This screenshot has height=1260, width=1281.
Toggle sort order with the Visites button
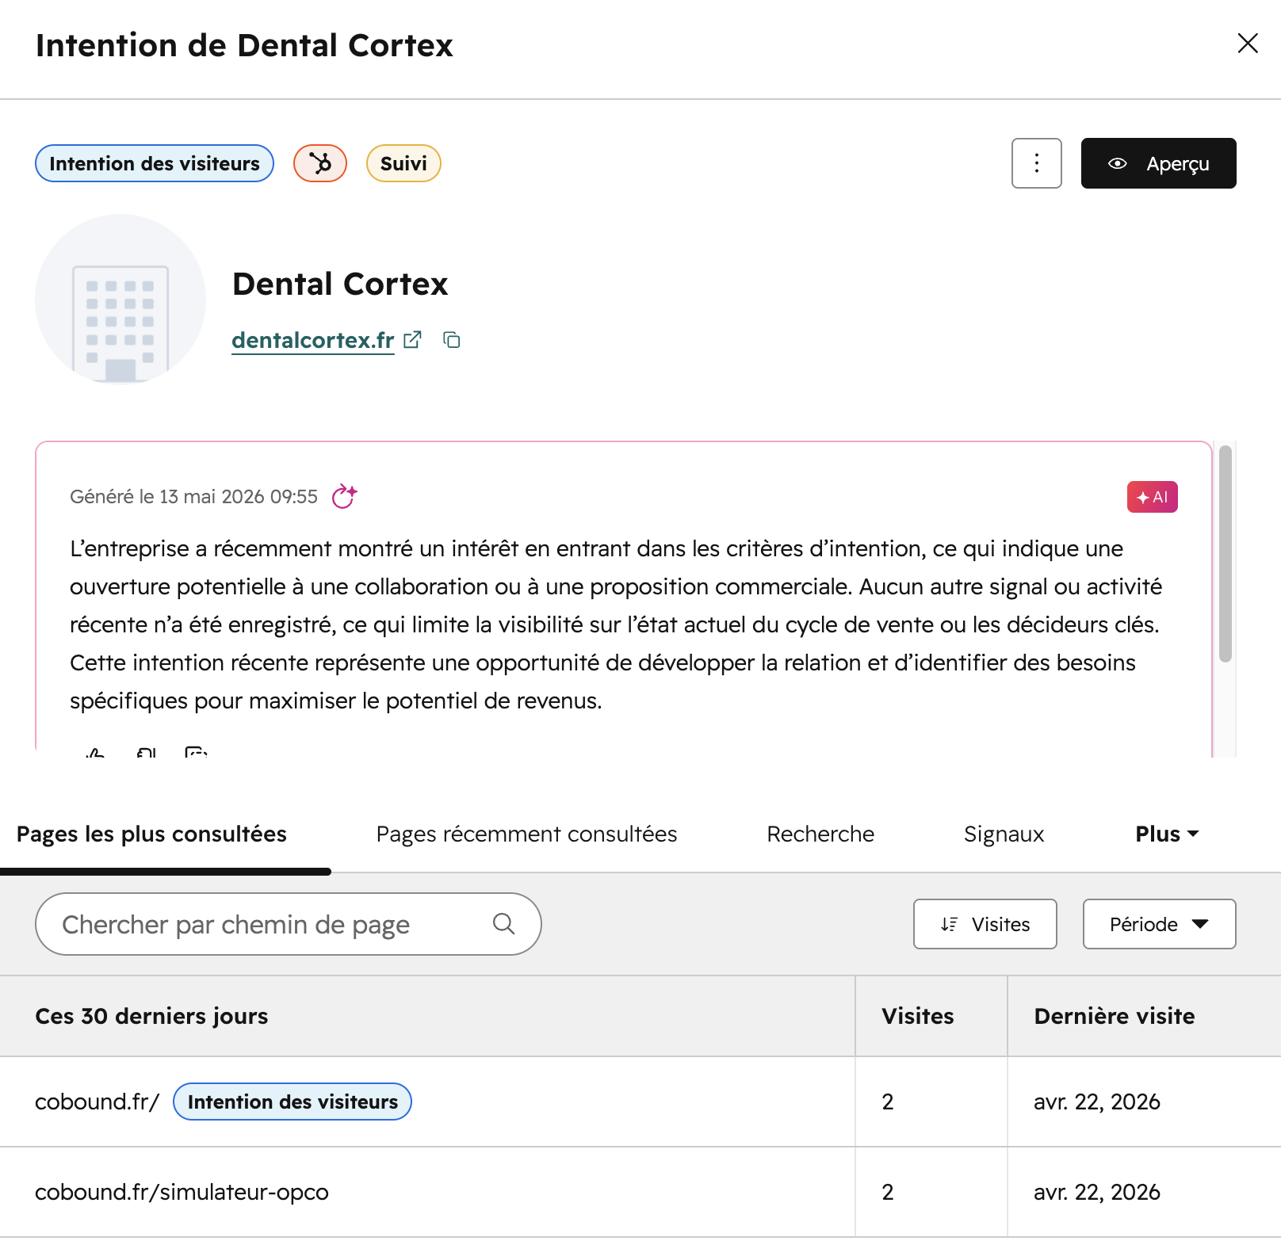[985, 924]
